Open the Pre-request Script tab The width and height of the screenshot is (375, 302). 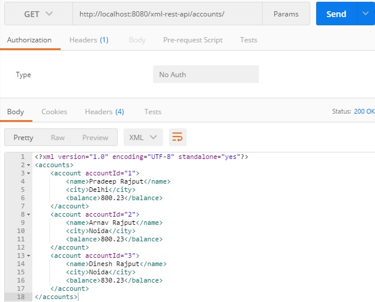point(193,40)
